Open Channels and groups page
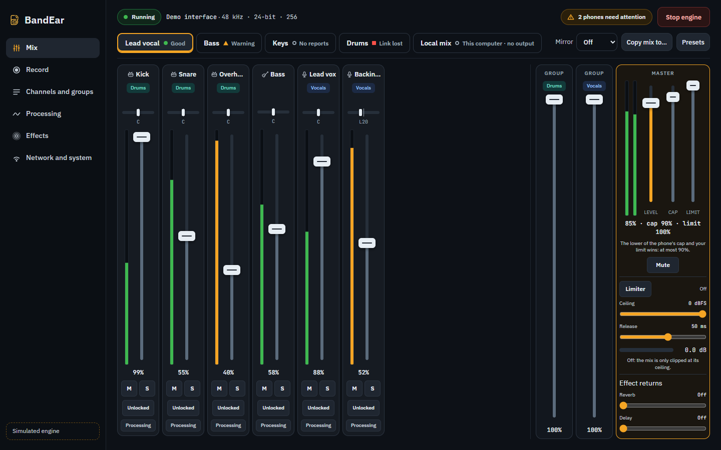721x450 pixels. (x=53, y=92)
